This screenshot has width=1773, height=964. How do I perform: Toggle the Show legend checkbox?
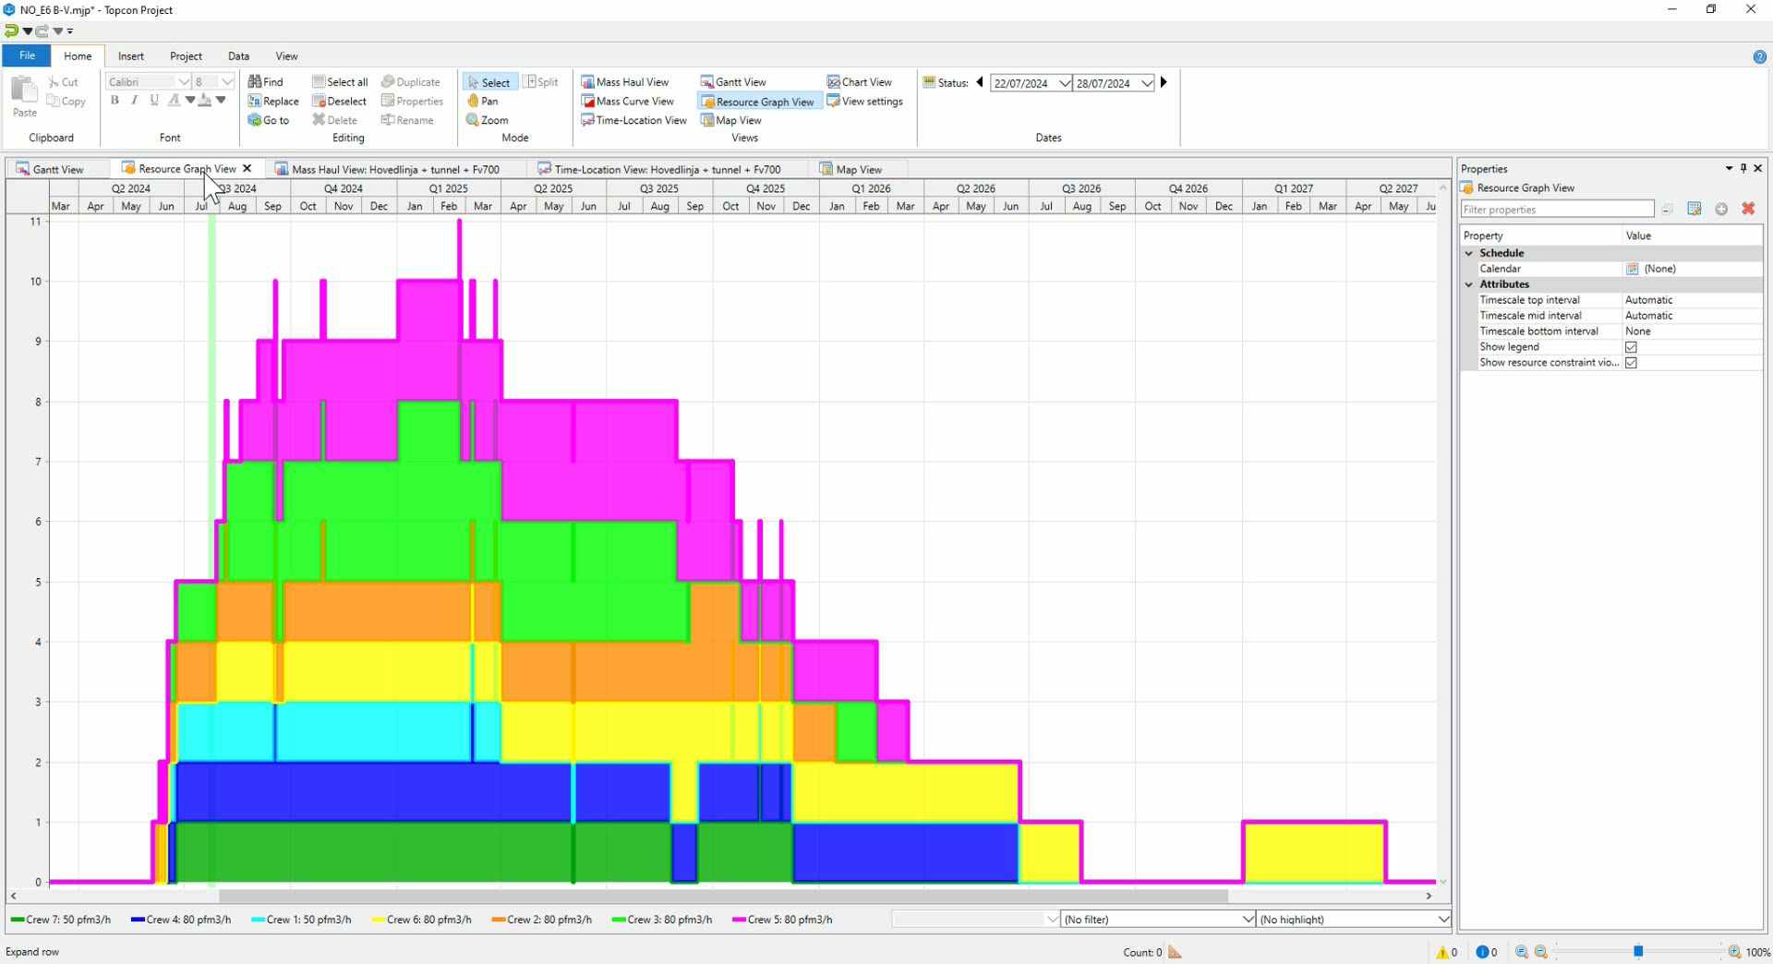point(1631,347)
